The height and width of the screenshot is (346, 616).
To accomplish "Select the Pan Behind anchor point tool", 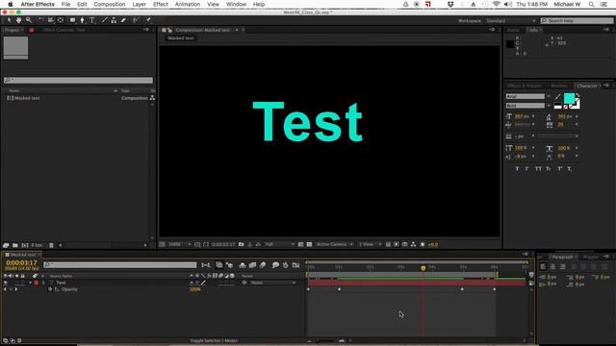I will pos(61,20).
